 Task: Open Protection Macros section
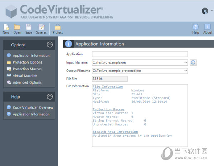tap(27, 69)
